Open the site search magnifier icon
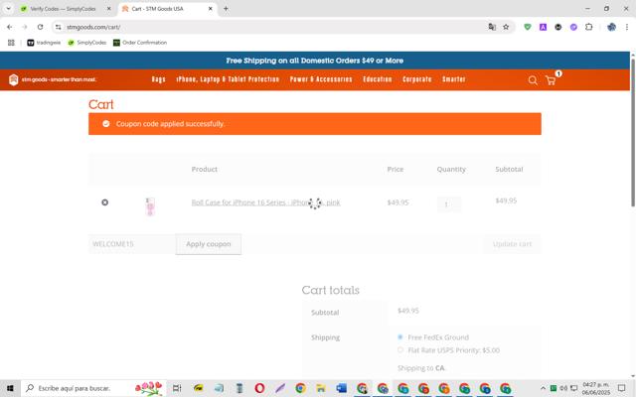 tap(533, 80)
